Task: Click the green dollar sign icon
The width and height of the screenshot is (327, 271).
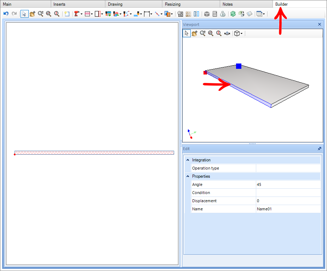Action: (x=233, y=14)
